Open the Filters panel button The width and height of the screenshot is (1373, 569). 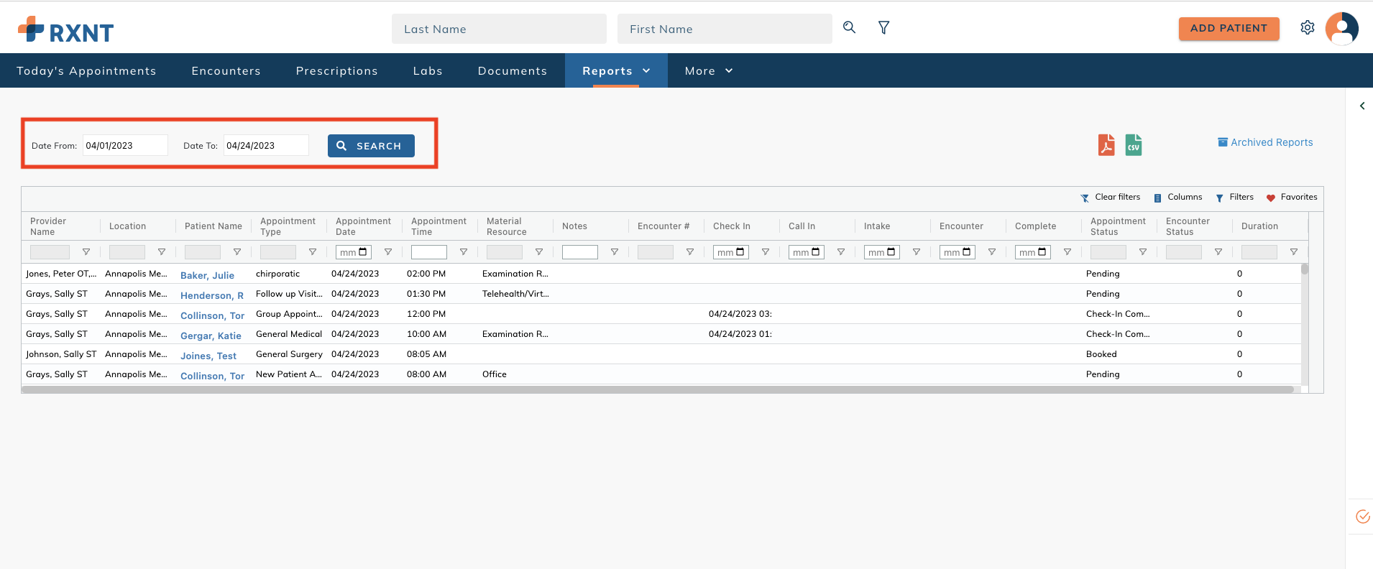point(1234,197)
